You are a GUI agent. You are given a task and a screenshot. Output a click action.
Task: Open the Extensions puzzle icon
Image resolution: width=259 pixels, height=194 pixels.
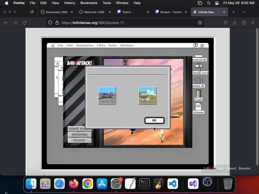coord(244,22)
